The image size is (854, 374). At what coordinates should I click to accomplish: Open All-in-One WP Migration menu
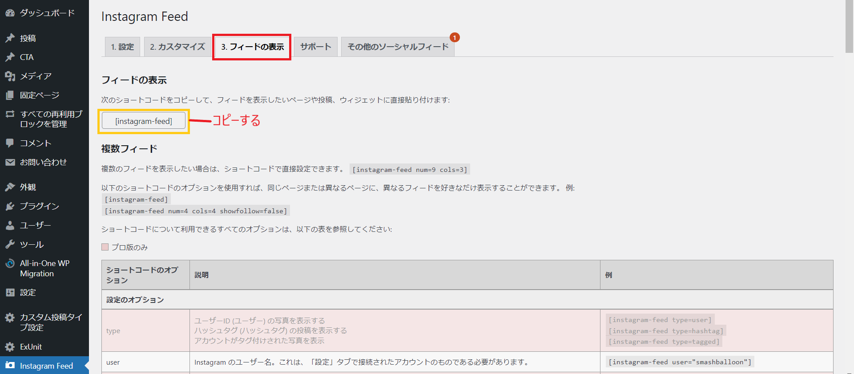point(44,268)
